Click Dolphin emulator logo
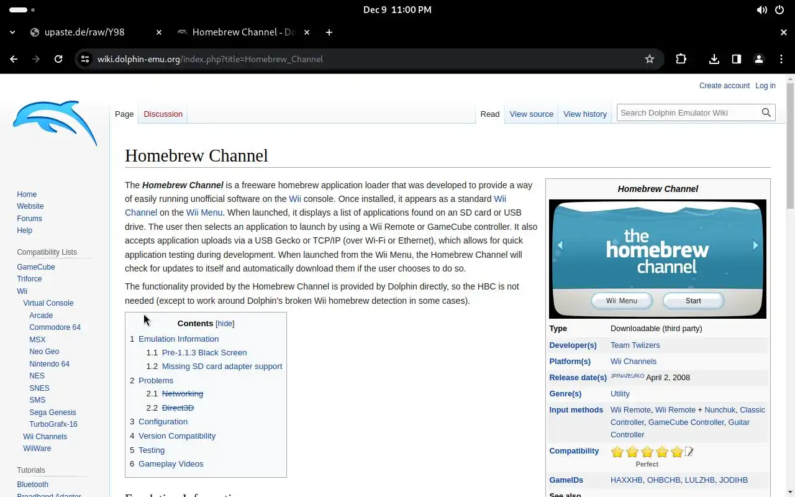The image size is (795, 497). click(x=55, y=123)
